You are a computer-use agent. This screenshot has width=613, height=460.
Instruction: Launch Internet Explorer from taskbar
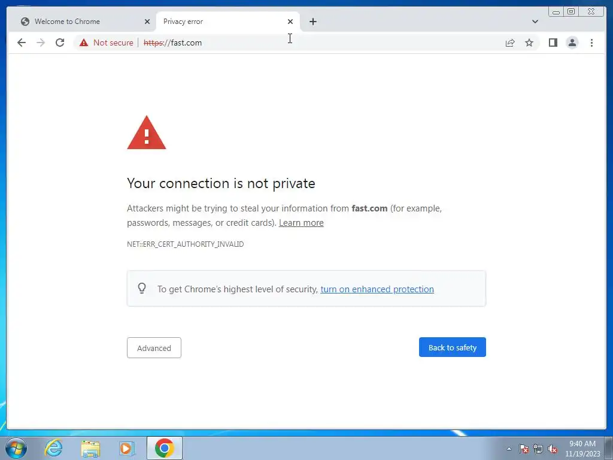coord(53,448)
